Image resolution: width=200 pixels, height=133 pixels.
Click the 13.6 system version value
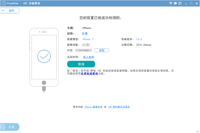click(139, 39)
